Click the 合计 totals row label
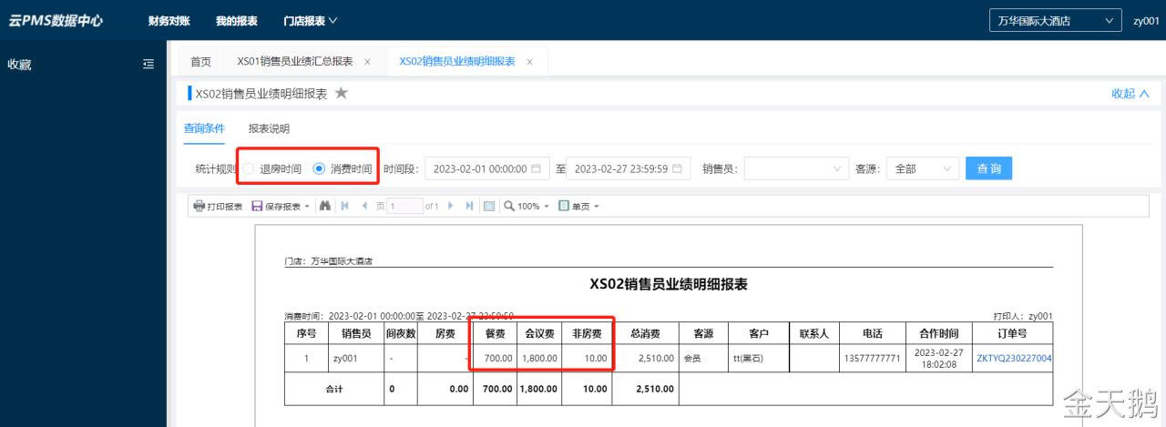This screenshot has width=1166, height=427. [x=334, y=388]
